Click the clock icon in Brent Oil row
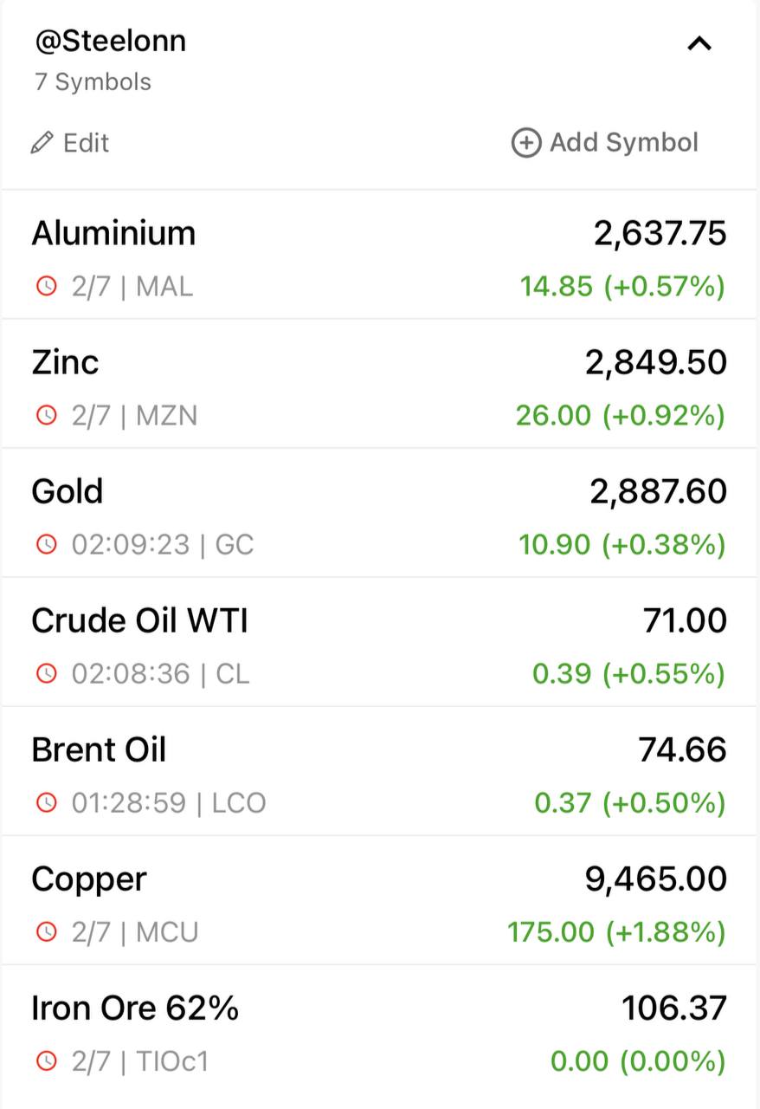The width and height of the screenshot is (760, 1109). 46,802
